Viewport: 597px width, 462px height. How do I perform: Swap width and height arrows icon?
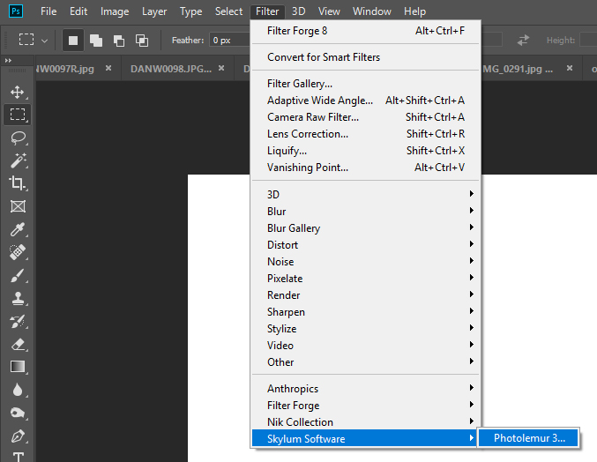[523, 40]
